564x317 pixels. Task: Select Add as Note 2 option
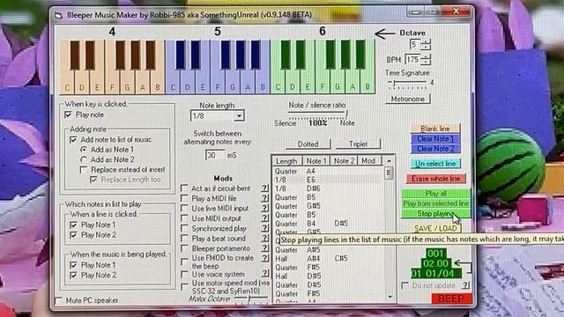84,159
